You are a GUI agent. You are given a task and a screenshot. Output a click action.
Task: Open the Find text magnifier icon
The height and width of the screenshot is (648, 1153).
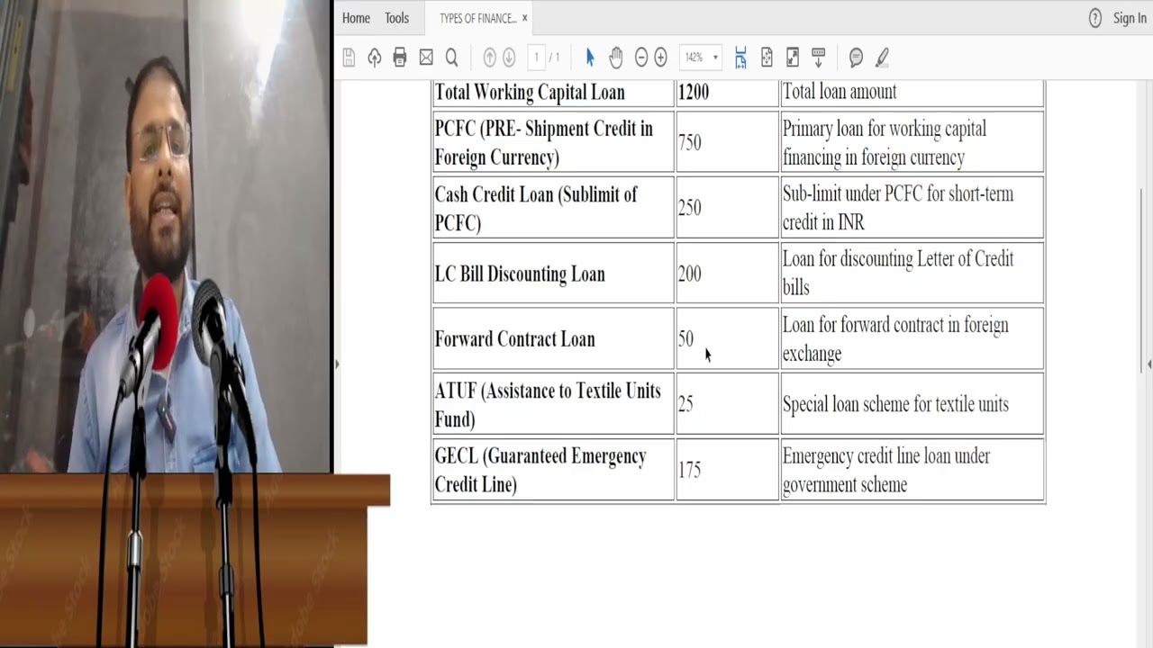(x=452, y=58)
